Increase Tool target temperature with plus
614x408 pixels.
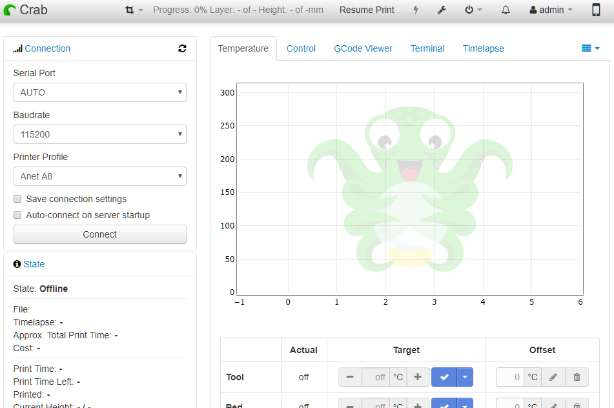point(418,377)
